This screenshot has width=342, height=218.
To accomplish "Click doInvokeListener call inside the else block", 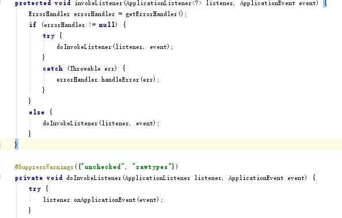I will (70, 123).
